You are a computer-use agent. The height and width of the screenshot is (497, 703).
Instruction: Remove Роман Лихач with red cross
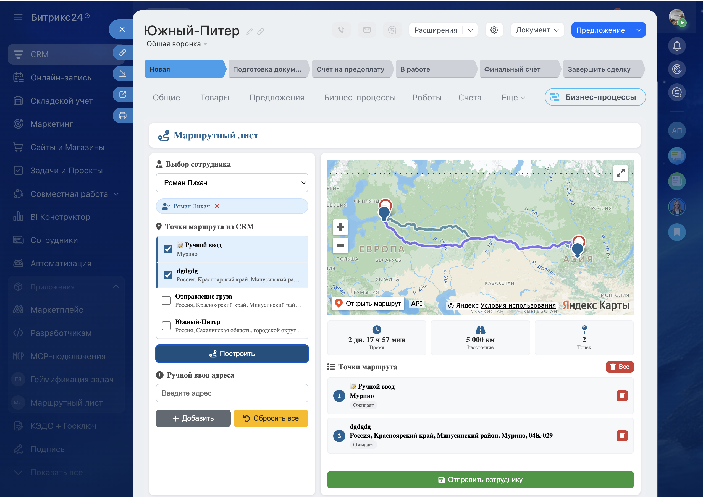click(217, 206)
